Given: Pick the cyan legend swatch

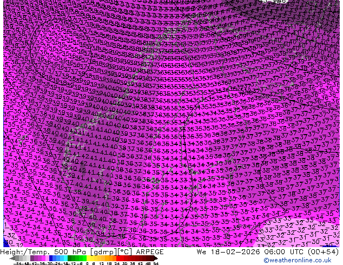Looking at the screenshot, I should 66,258.
